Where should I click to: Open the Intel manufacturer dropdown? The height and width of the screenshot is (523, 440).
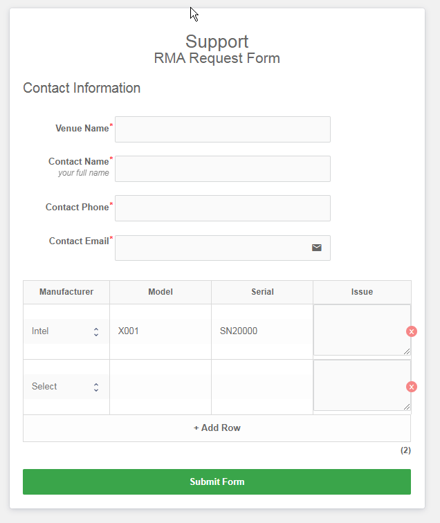click(66, 331)
